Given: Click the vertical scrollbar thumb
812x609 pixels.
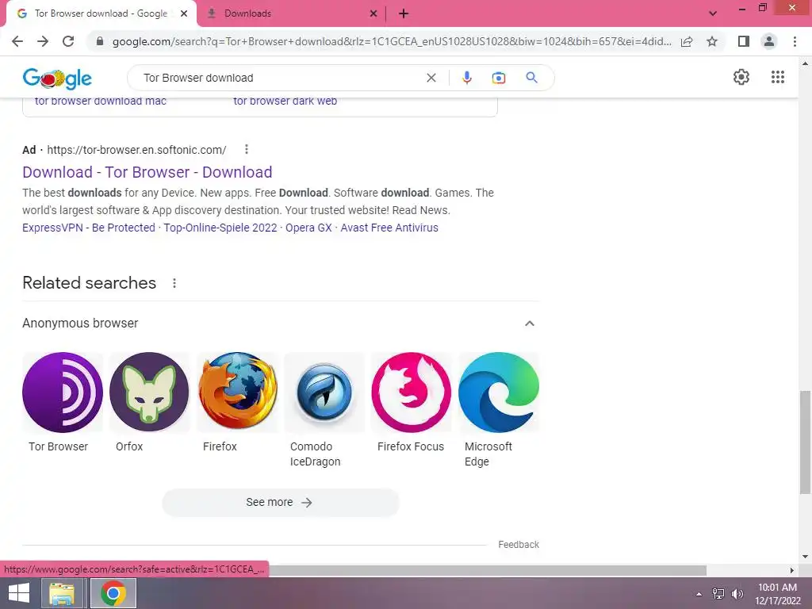Looking at the screenshot, I should tap(805, 442).
